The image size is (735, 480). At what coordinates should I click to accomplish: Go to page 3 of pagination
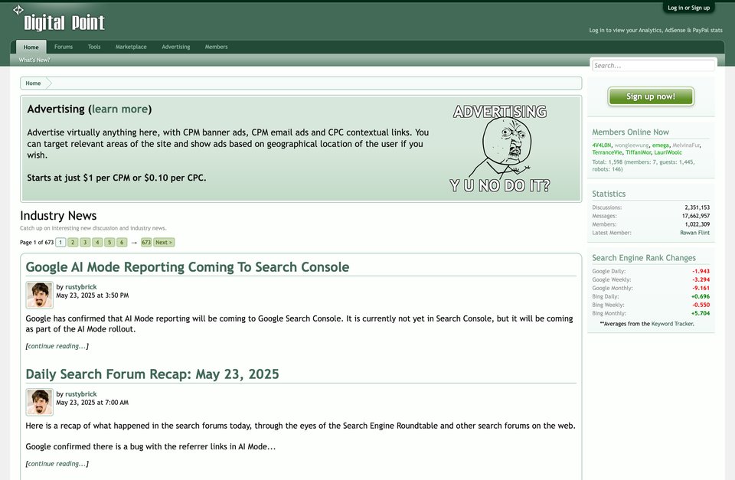(85, 243)
